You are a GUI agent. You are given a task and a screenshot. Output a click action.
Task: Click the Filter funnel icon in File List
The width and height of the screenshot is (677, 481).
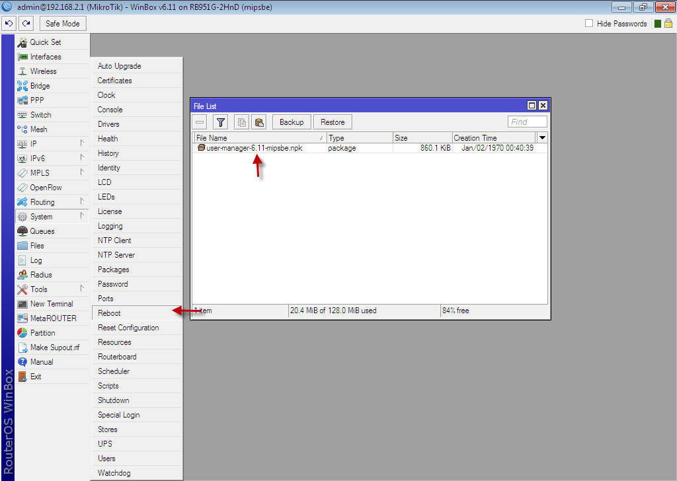coord(221,122)
